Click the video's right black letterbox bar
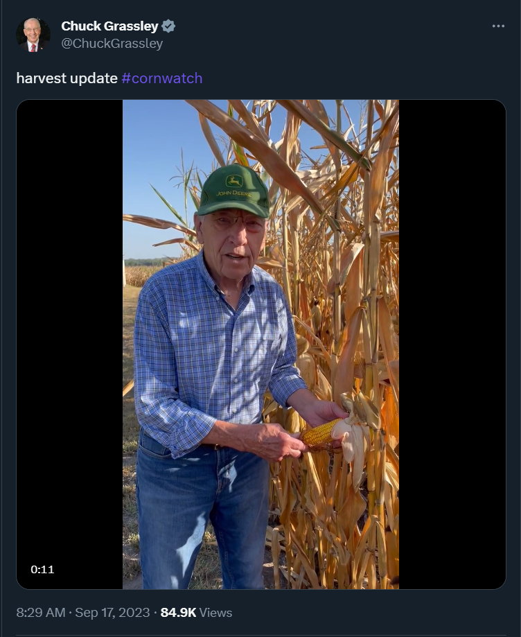 pyautogui.click(x=452, y=344)
